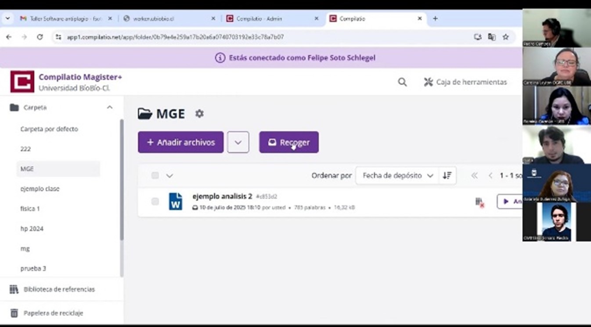
Task: Select the top participant video thumbnail
Action: 556,28
